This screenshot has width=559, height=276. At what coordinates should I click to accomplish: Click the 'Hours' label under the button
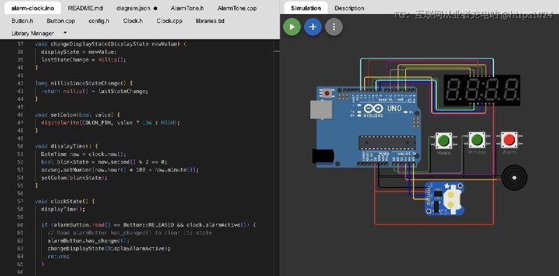[x=444, y=152]
